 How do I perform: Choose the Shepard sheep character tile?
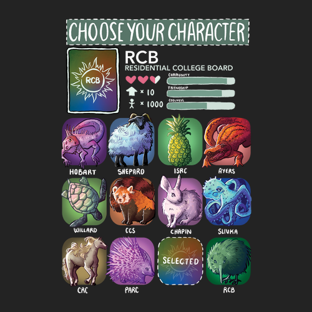132,140
